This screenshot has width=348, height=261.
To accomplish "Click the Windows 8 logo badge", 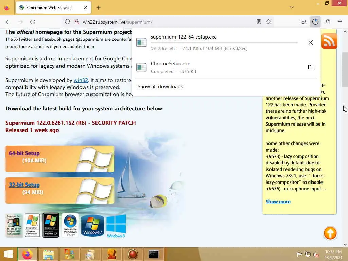I will click(x=116, y=226).
